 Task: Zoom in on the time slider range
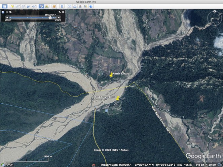coord(10,12)
